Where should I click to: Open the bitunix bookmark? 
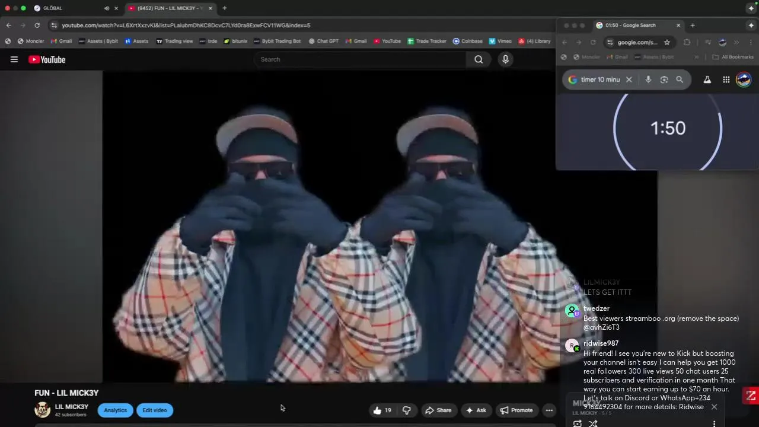pyautogui.click(x=235, y=42)
